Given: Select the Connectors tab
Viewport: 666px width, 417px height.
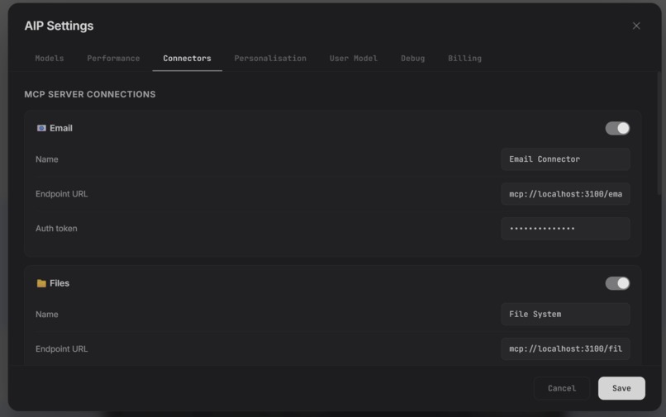Looking at the screenshot, I should (187, 58).
